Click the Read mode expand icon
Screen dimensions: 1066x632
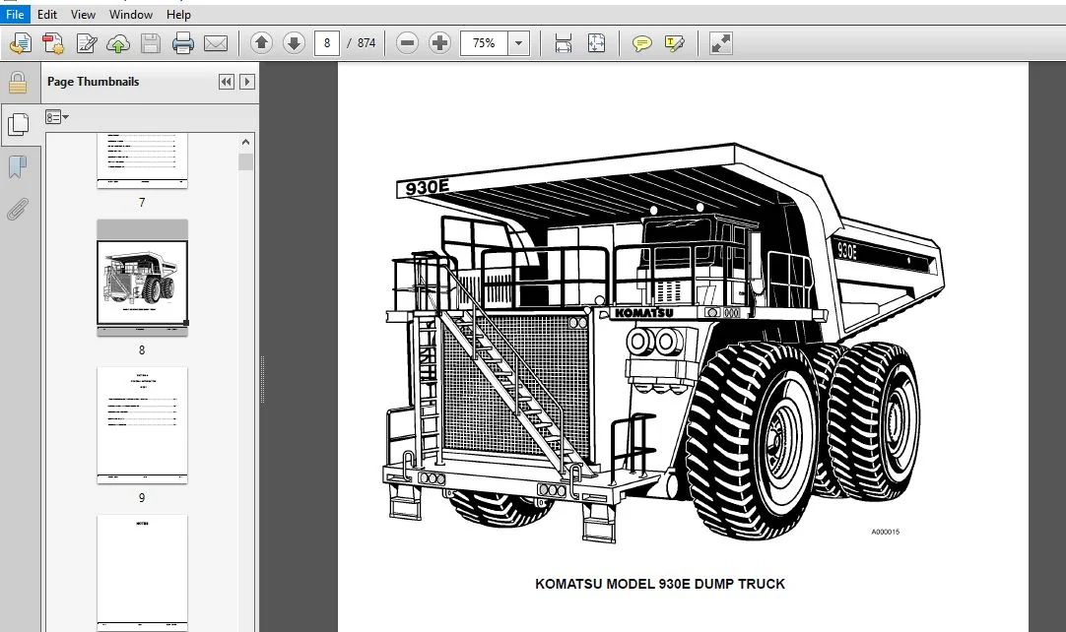pyautogui.click(x=720, y=43)
